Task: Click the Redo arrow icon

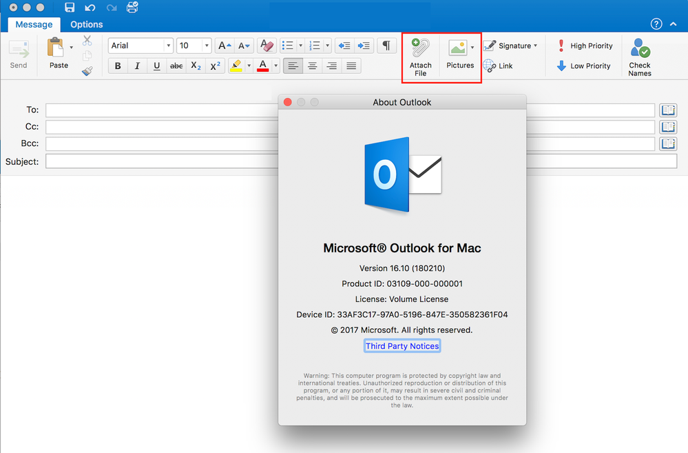Action: 112,8
